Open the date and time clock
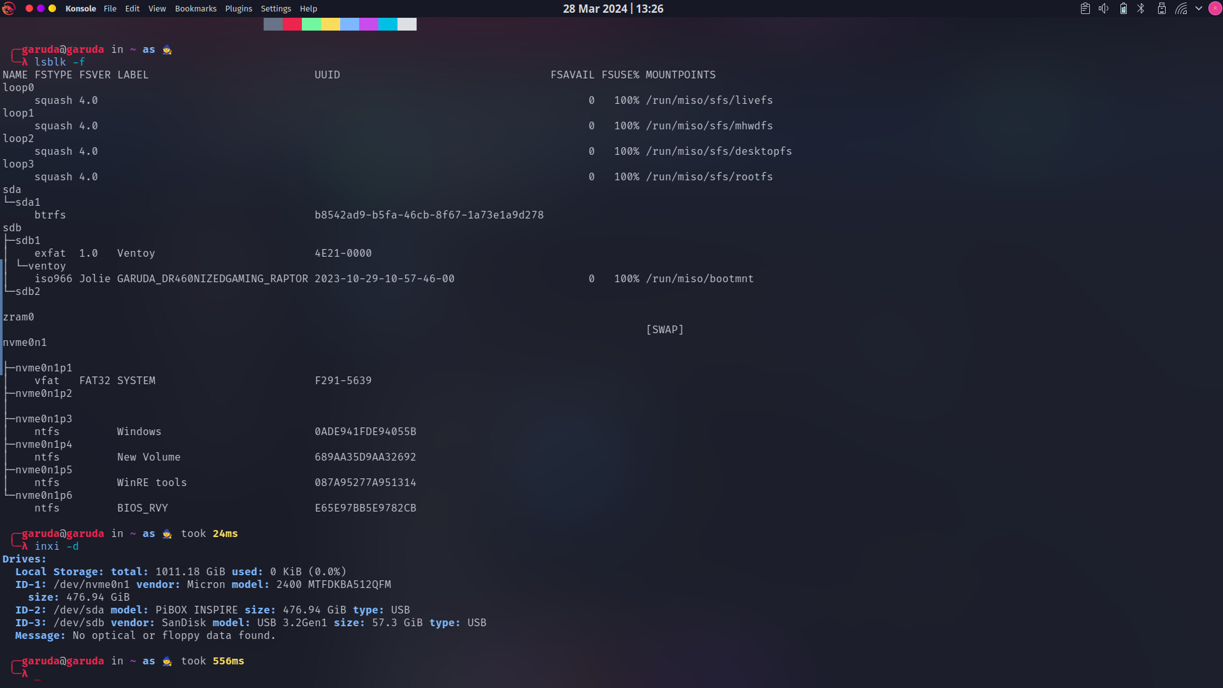Image resolution: width=1223 pixels, height=688 pixels. (x=613, y=8)
